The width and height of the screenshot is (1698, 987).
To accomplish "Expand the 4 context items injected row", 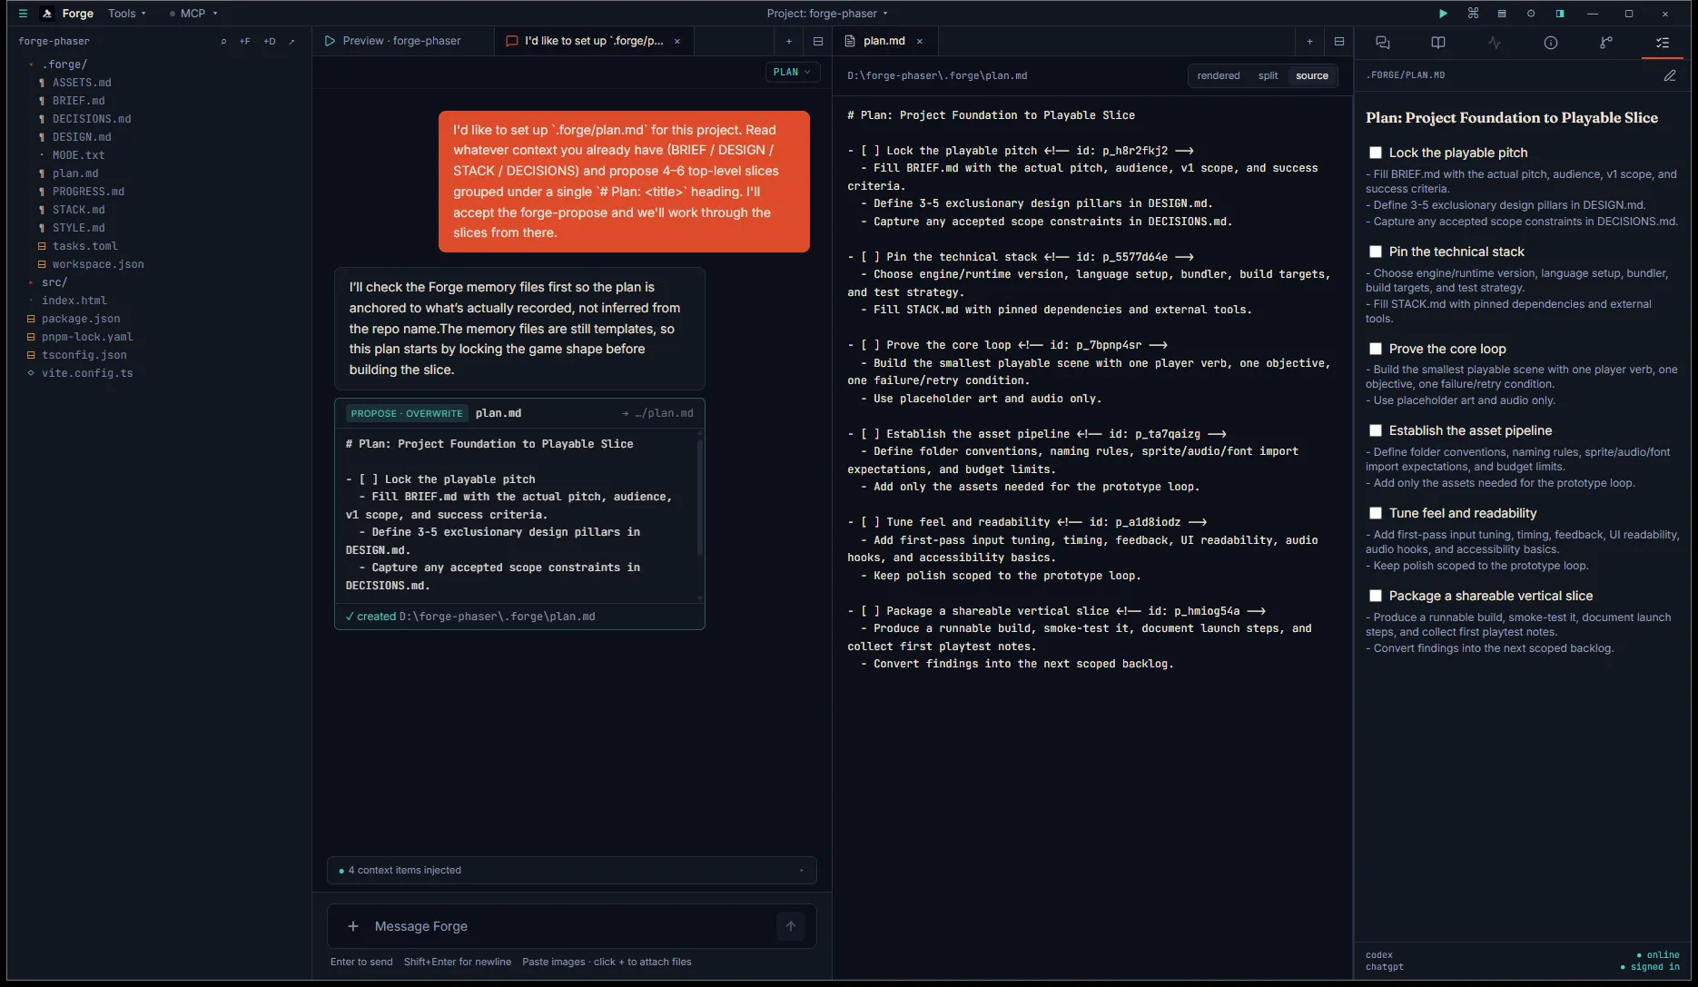I will coord(572,870).
